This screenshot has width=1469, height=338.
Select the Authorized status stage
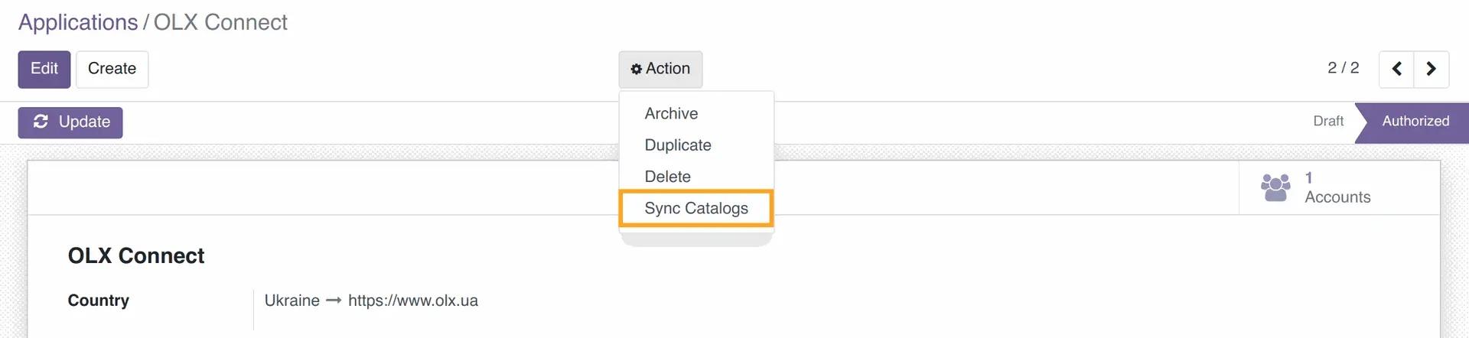(1415, 122)
